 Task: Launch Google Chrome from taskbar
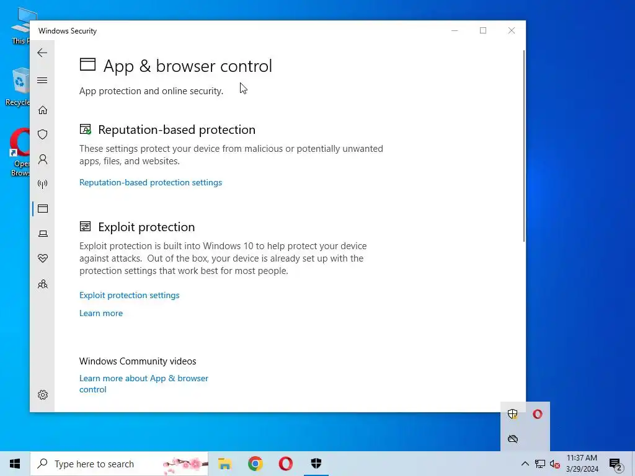click(255, 464)
